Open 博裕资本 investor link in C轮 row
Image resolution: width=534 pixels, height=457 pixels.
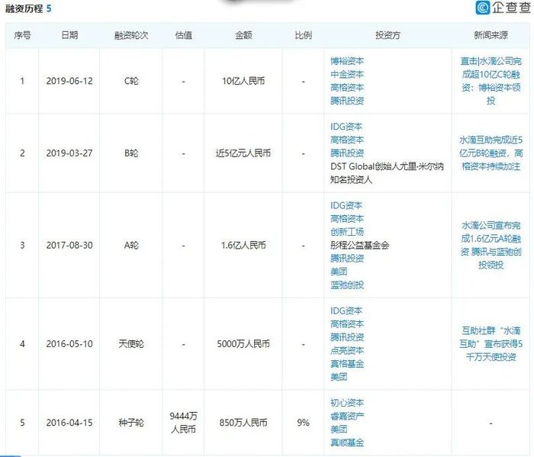coord(347,61)
